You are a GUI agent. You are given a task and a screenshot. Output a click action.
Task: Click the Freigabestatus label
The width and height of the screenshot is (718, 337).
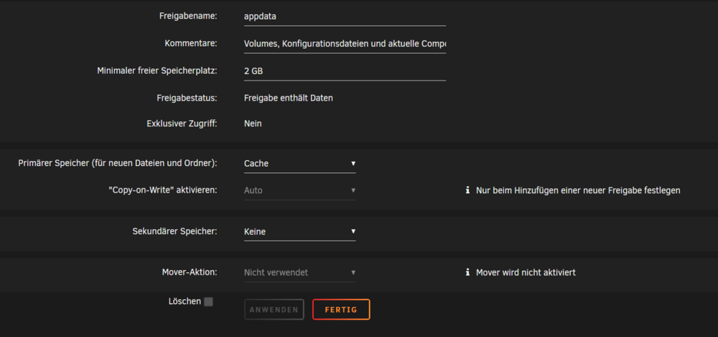click(188, 98)
